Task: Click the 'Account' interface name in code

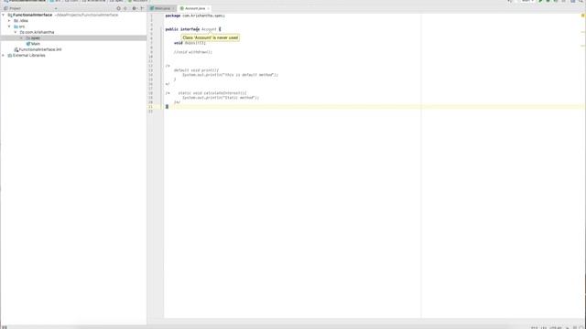Action: coord(209,29)
